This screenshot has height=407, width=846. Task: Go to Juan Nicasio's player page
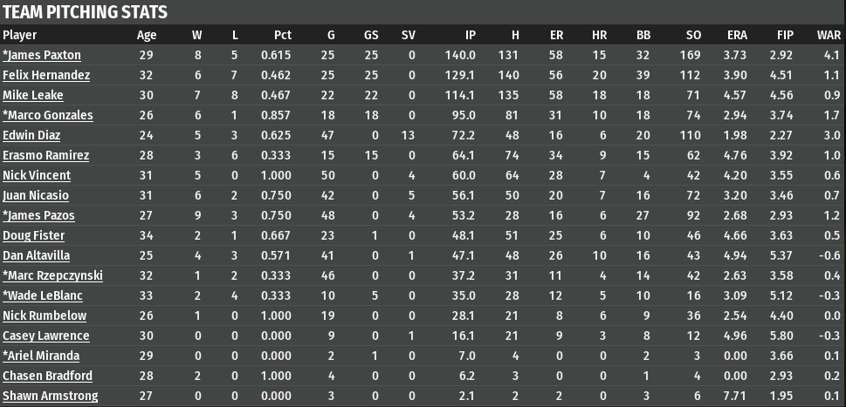[x=36, y=195]
